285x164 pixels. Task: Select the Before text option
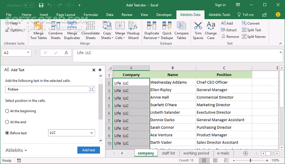coord(16,133)
